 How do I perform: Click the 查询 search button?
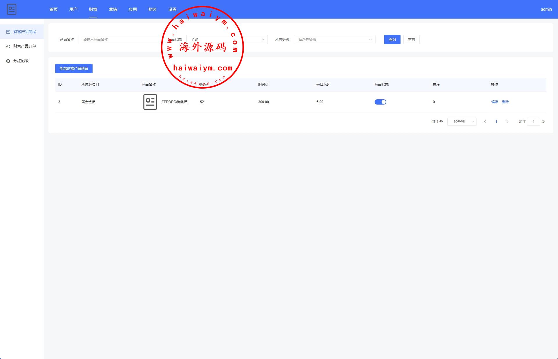pos(392,40)
